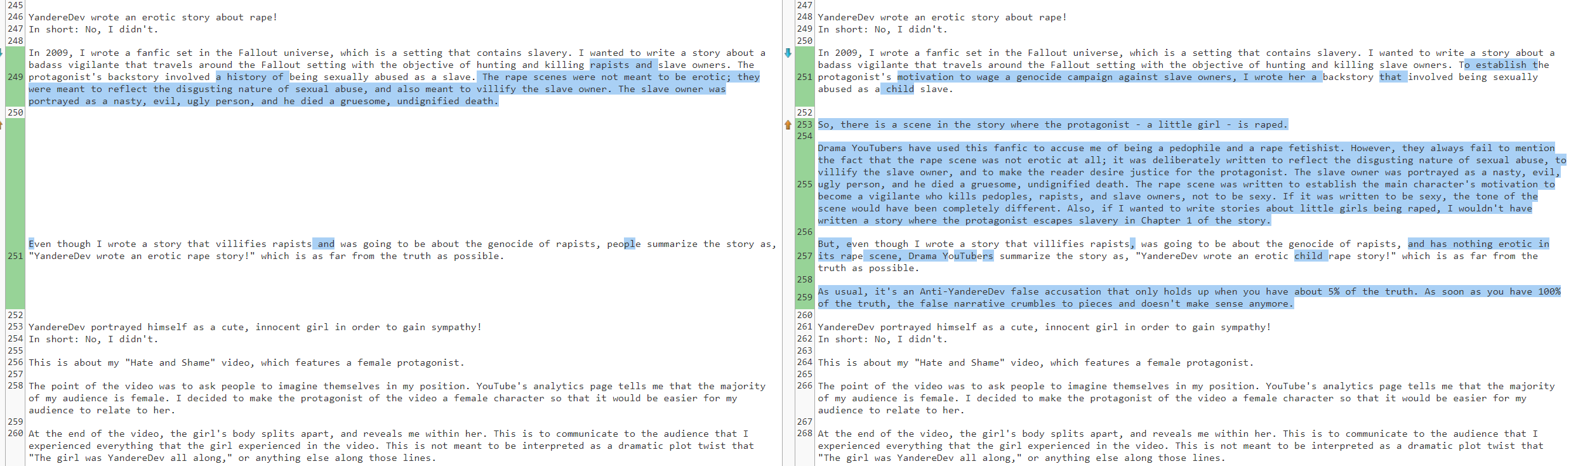Click 'In short: No, I didn't.' on left line 254
Viewport: 1571px width, 466px height.
[93, 339]
